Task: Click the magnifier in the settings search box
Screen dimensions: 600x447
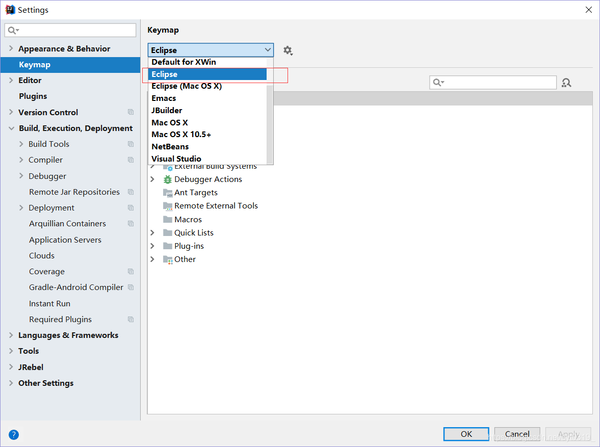Action: pos(13,30)
